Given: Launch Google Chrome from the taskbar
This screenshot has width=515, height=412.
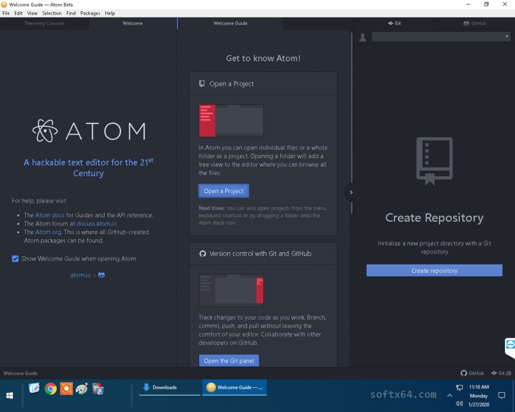Looking at the screenshot, I should [x=51, y=389].
